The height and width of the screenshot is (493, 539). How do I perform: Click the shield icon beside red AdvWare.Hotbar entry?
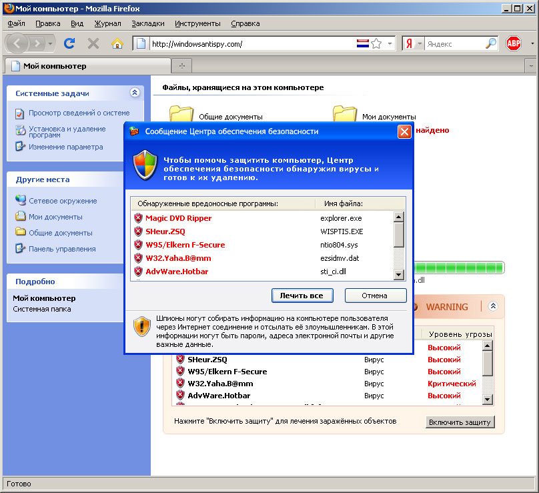coord(138,272)
